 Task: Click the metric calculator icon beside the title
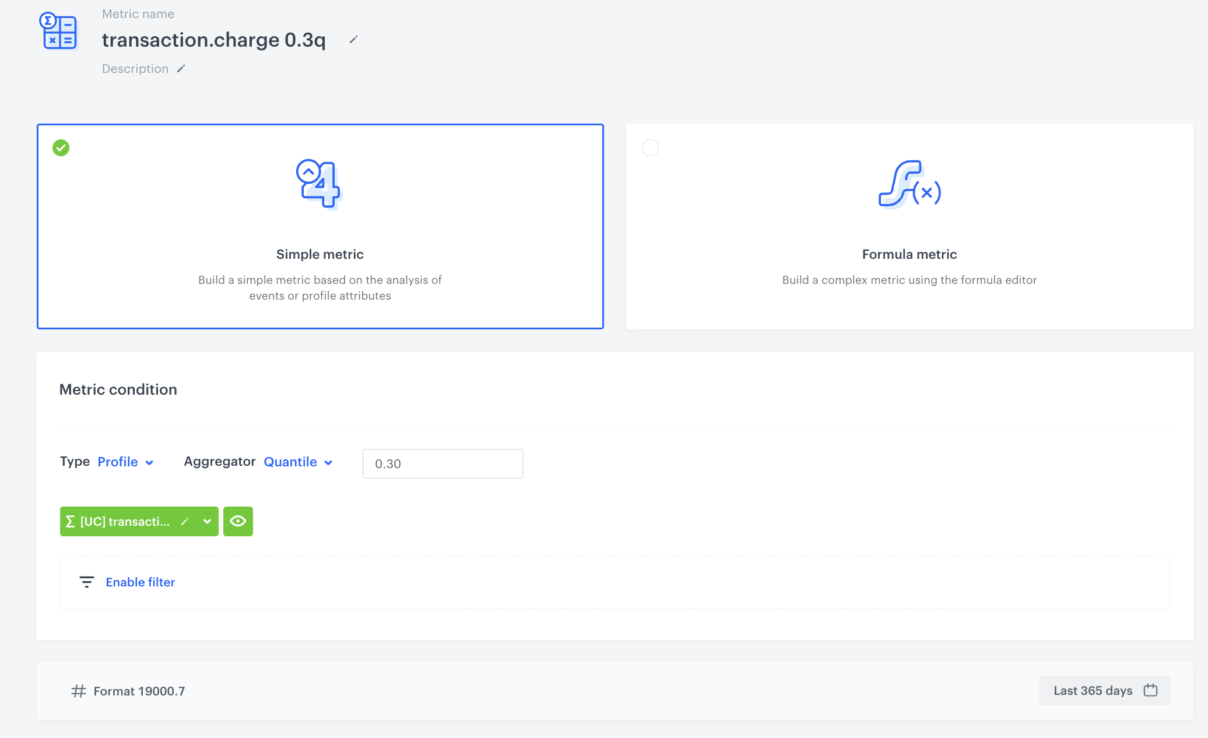(x=58, y=31)
